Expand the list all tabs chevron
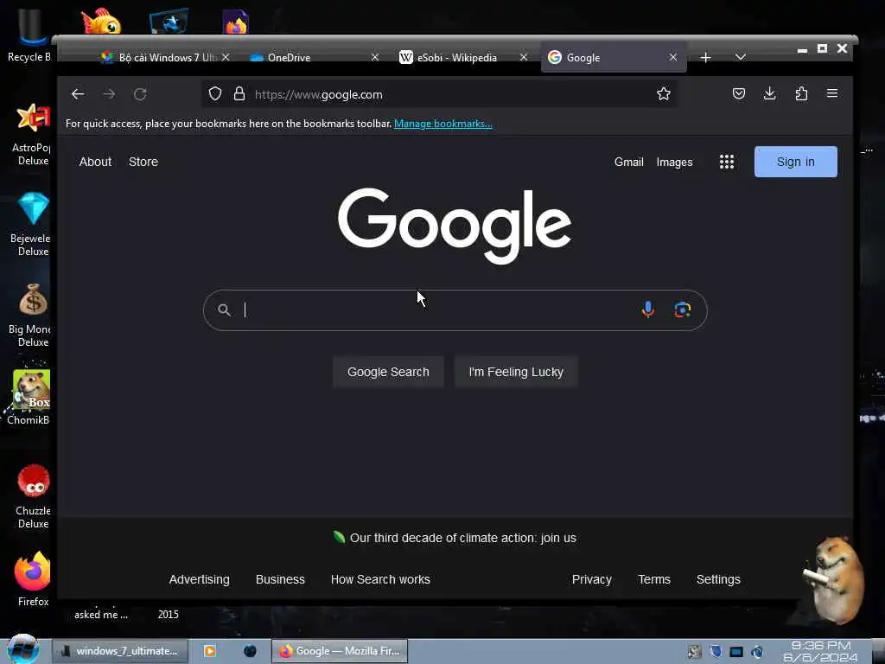Image resolution: width=885 pixels, height=664 pixels. (x=741, y=58)
